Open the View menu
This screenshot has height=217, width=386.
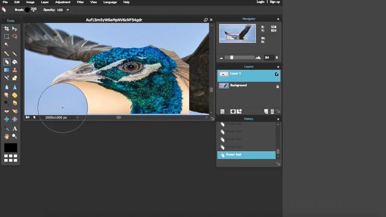[x=93, y=2]
